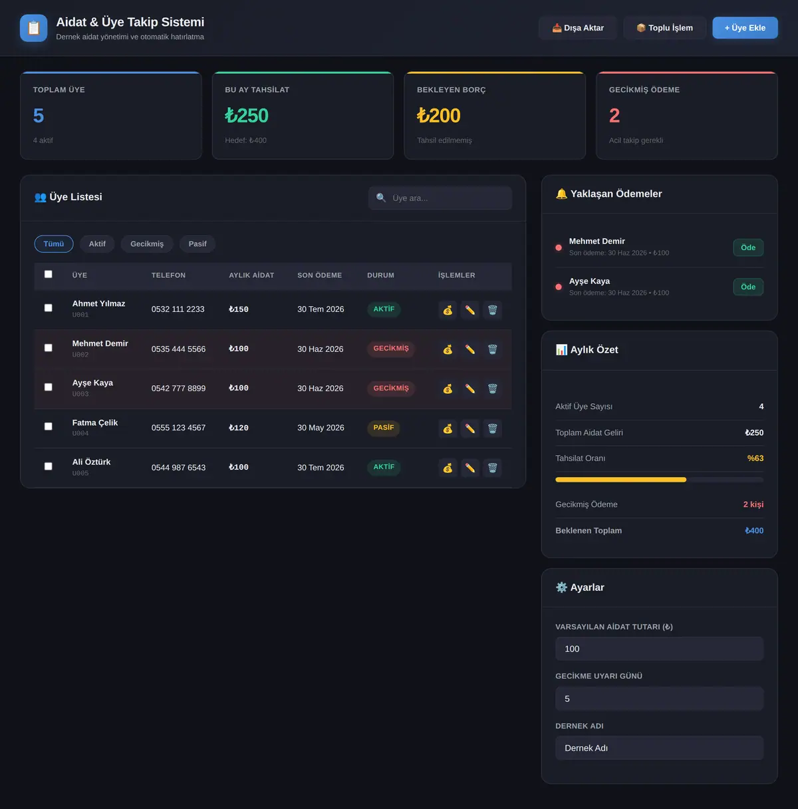Focus the Üye ara search field
This screenshot has height=809, width=798.
click(440, 198)
